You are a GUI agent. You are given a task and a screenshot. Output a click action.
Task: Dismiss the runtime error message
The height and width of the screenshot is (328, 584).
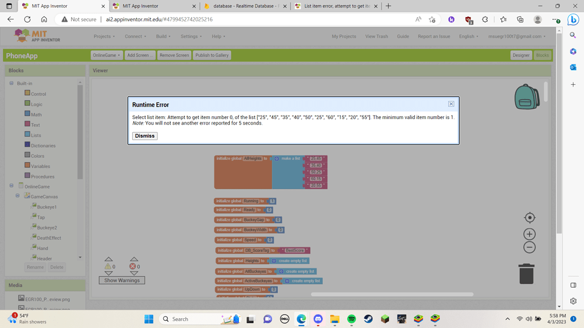[x=144, y=136]
